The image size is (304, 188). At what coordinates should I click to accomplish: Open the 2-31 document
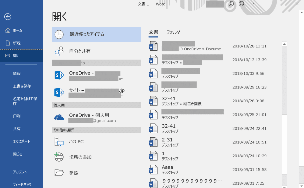pos(214,142)
